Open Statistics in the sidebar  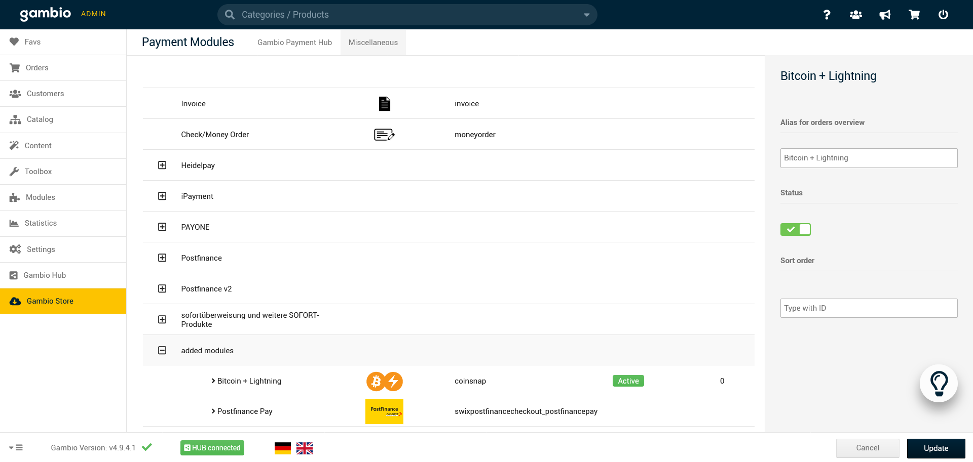click(63, 223)
